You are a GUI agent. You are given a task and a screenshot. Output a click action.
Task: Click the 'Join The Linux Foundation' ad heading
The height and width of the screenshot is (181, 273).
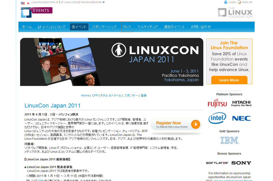tap(229, 45)
